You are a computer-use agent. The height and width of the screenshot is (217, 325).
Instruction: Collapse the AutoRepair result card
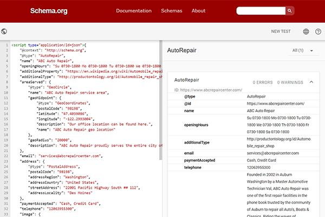coord(311,82)
